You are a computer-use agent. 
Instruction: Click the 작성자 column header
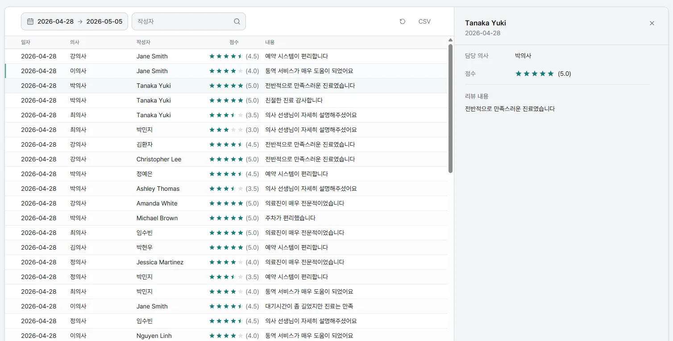[143, 42]
